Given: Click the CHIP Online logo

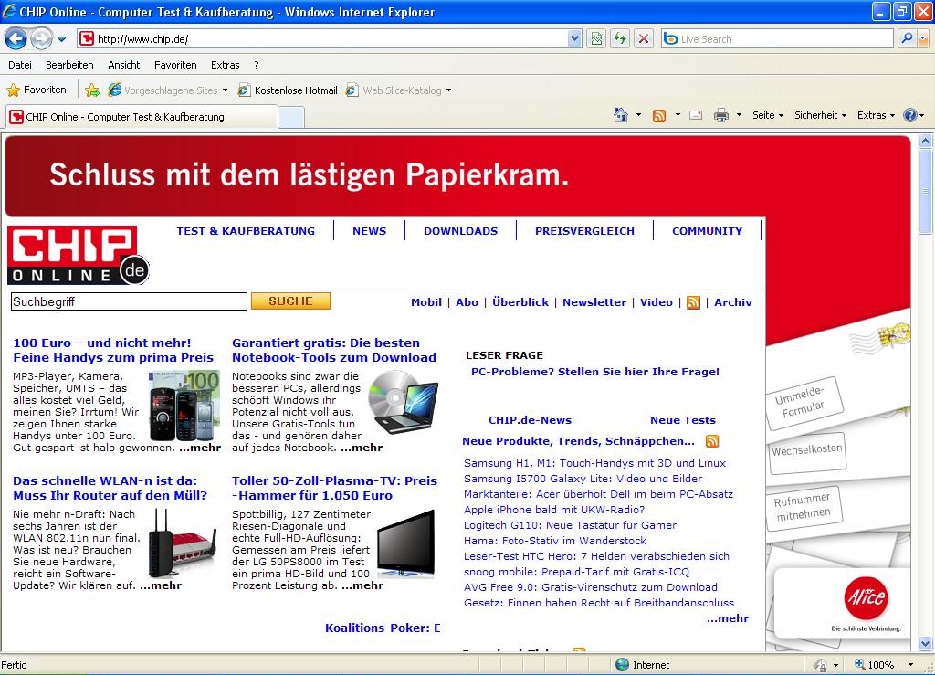Looking at the screenshot, I should tap(79, 255).
